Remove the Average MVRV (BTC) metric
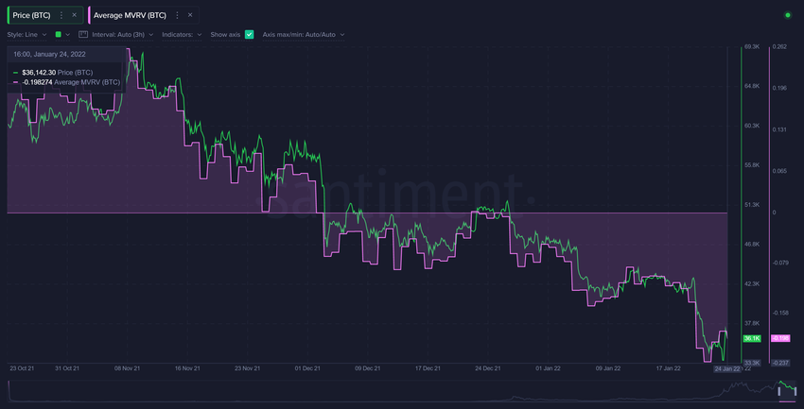This screenshot has width=804, height=409. (190, 15)
